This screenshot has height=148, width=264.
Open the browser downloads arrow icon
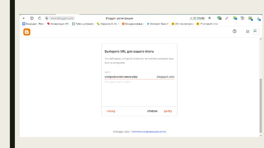coord(258,18)
